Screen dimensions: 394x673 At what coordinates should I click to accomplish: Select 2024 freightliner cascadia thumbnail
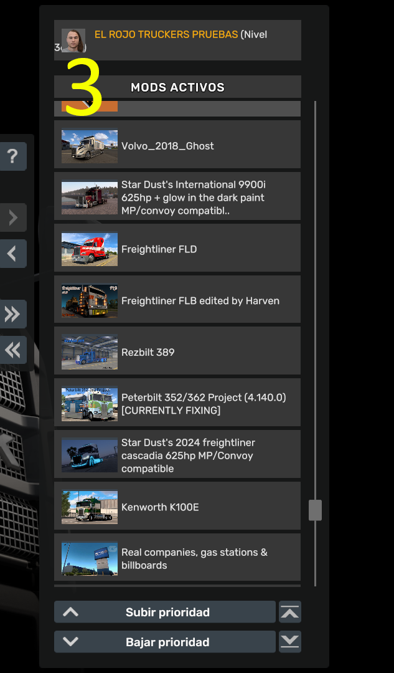(x=90, y=456)
